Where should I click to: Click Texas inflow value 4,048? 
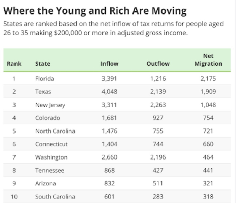click(109, 92)
